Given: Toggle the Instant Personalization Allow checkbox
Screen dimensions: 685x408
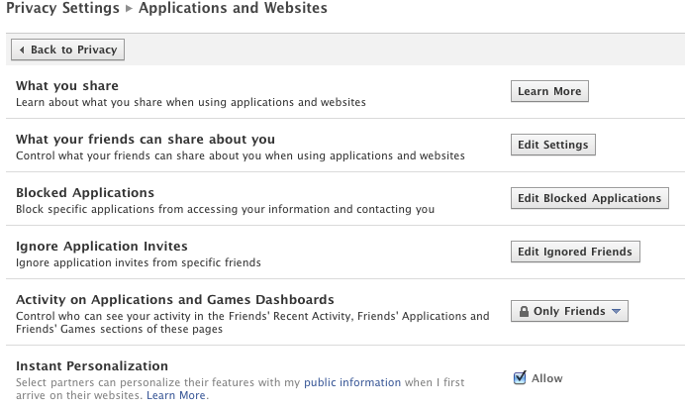Looking at the screenshot, I should pyautogui.click(x=520, y=377).
